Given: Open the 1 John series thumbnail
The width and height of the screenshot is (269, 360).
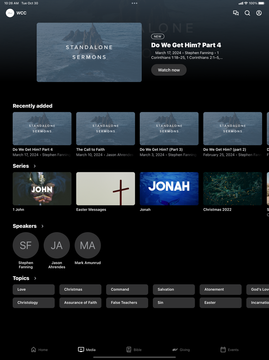Looking at the screenshot, I should (42, 189).
